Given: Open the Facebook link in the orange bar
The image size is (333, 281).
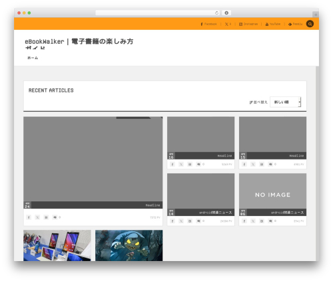Looking at the screenshot, I should 208,24.
